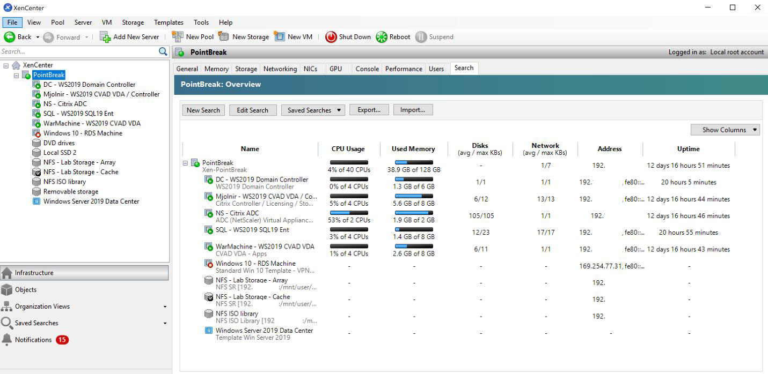Click the New VM icon
This screenshot has width=768, height=374.
point(279,36)
